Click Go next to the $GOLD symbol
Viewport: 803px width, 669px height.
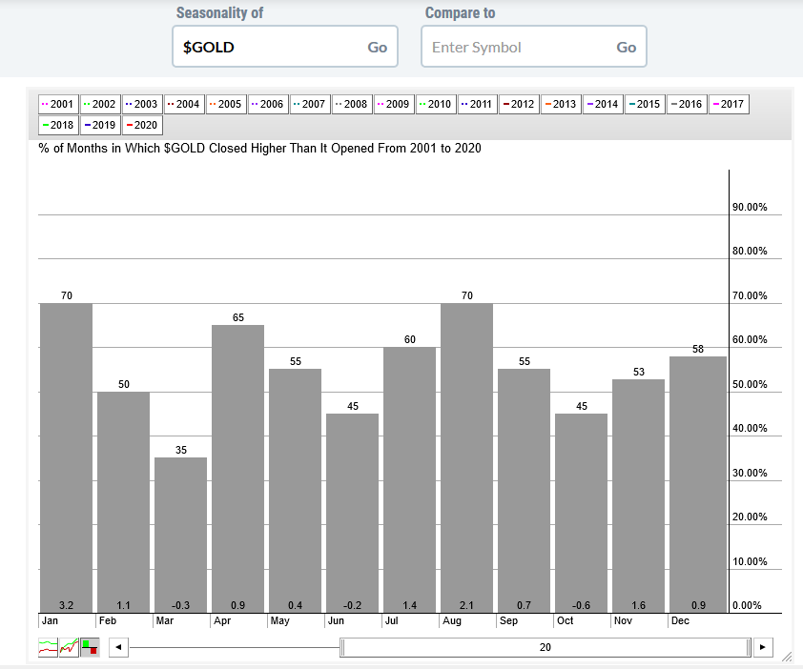[378, 47]
